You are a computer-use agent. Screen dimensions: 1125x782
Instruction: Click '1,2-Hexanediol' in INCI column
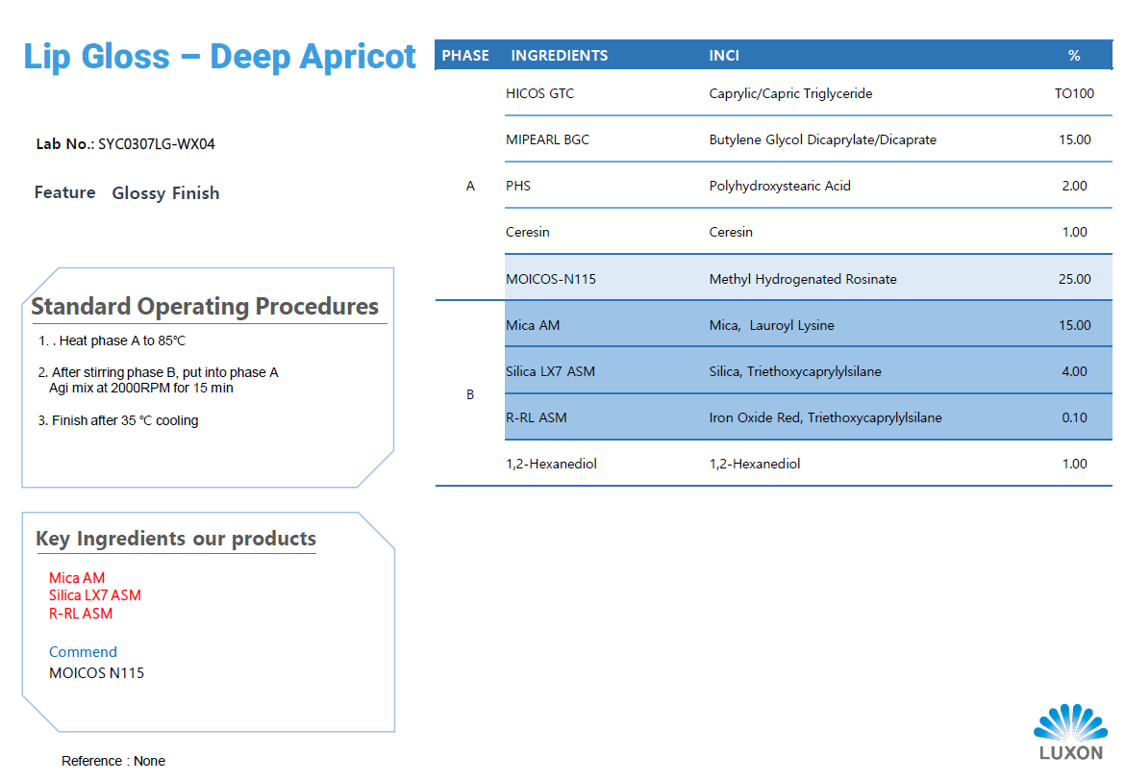[x=754, y=464]
